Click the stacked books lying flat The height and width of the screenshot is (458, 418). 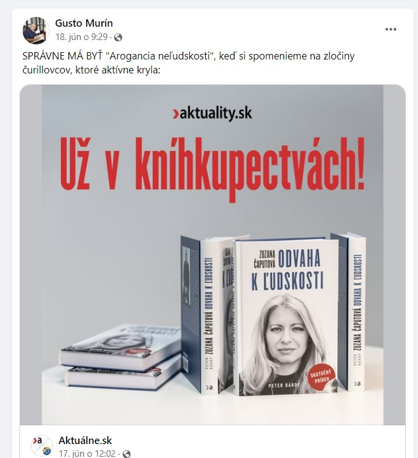click(x=120, y=355)
